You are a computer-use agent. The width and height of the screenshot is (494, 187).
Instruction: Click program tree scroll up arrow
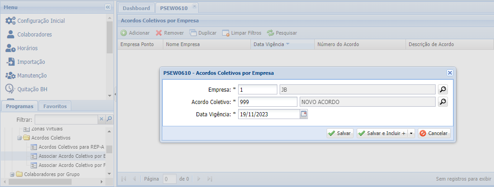click(109, 131)
